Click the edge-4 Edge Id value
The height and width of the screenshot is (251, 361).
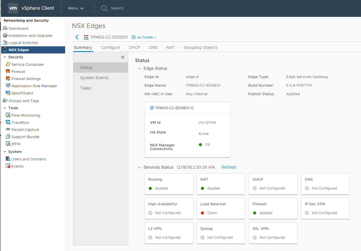pyautogui.click(x=192, y=77)
